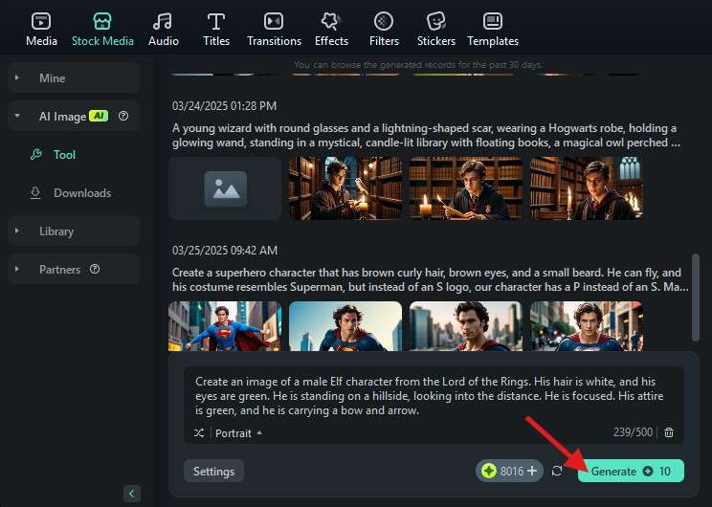Open the Filters tab

pos(384,30)
